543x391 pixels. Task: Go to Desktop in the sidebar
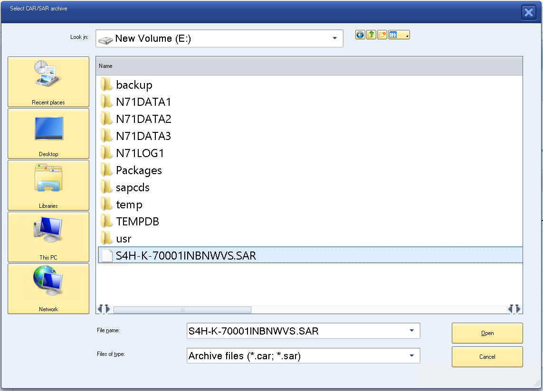[48, 134]
